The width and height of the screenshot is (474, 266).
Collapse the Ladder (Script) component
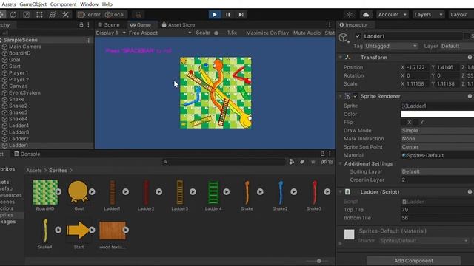pyautogui.click(x=341, y=192)
